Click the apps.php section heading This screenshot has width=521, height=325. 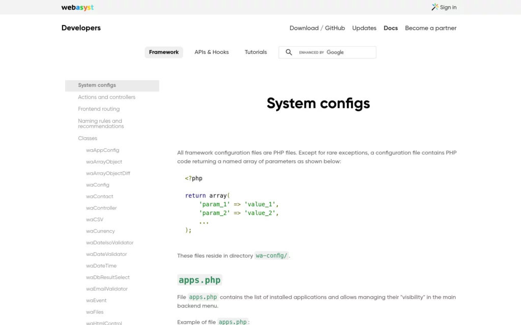pos(199,280)
